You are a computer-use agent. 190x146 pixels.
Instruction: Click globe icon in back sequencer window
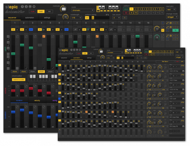click(x=30, y=7)
